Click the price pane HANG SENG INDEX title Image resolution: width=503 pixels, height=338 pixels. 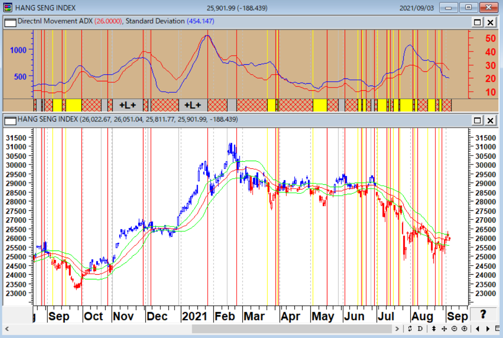tap(48, 119)
